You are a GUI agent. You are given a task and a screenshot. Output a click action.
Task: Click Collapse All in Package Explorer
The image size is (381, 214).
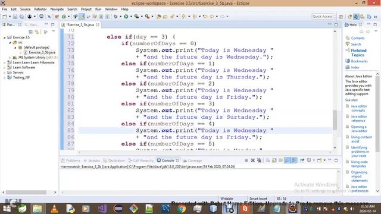30,32
